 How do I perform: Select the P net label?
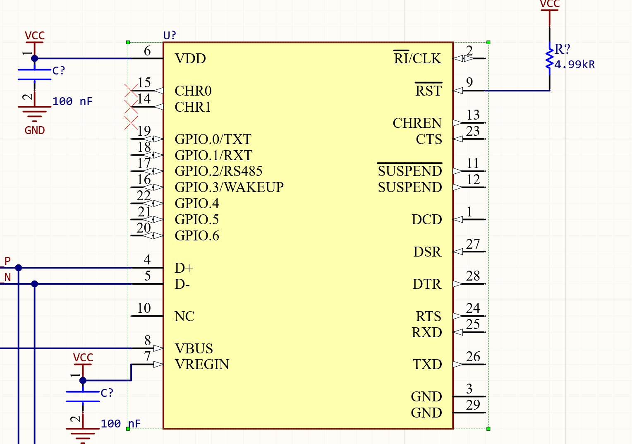[7, 261]
